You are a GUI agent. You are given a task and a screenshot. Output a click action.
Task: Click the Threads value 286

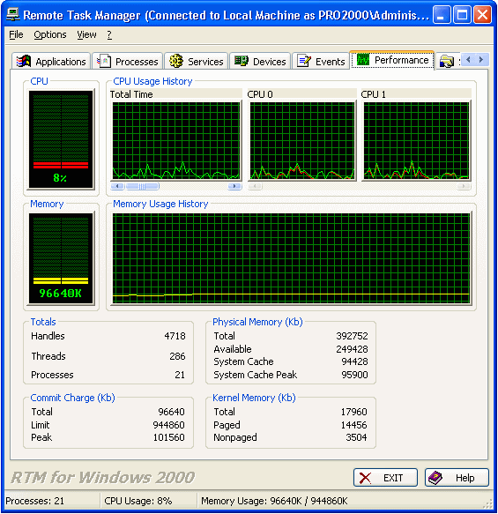point(177,356)
